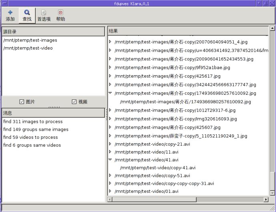
Task: Open the 帮助 (Help) toolbar icon
Action: click(60, 13)
